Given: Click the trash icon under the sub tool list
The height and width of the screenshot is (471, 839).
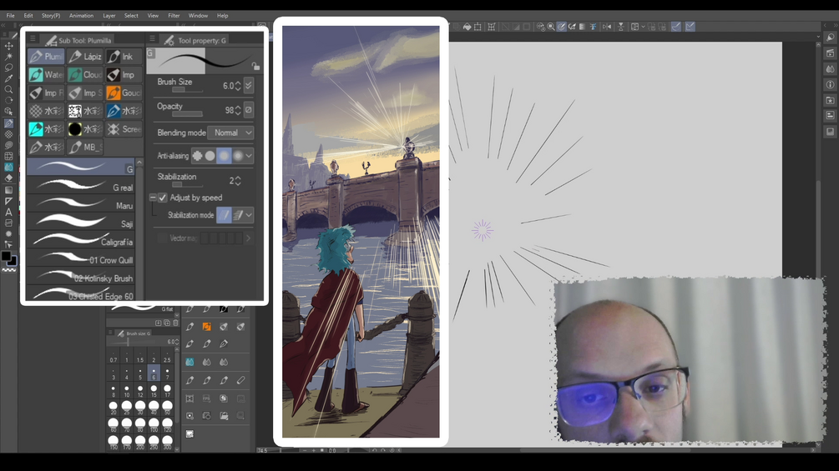Looking at the screenshot, I should pos(175,323).
